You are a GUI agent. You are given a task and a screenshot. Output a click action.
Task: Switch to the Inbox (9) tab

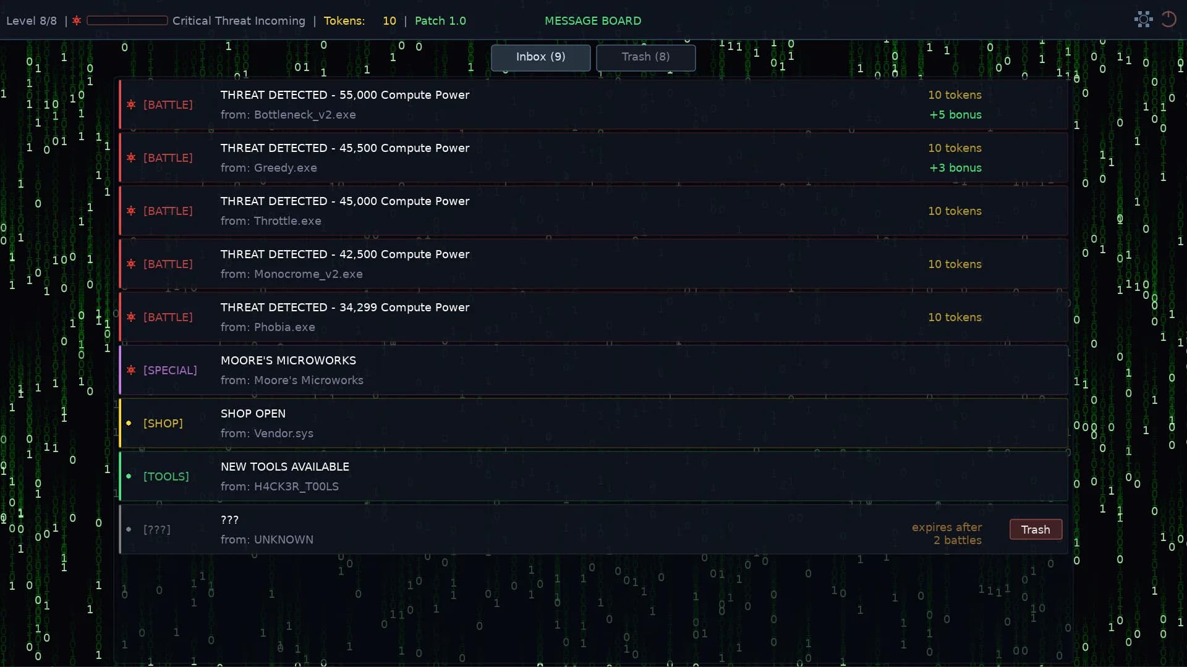(x=541, y=57)
